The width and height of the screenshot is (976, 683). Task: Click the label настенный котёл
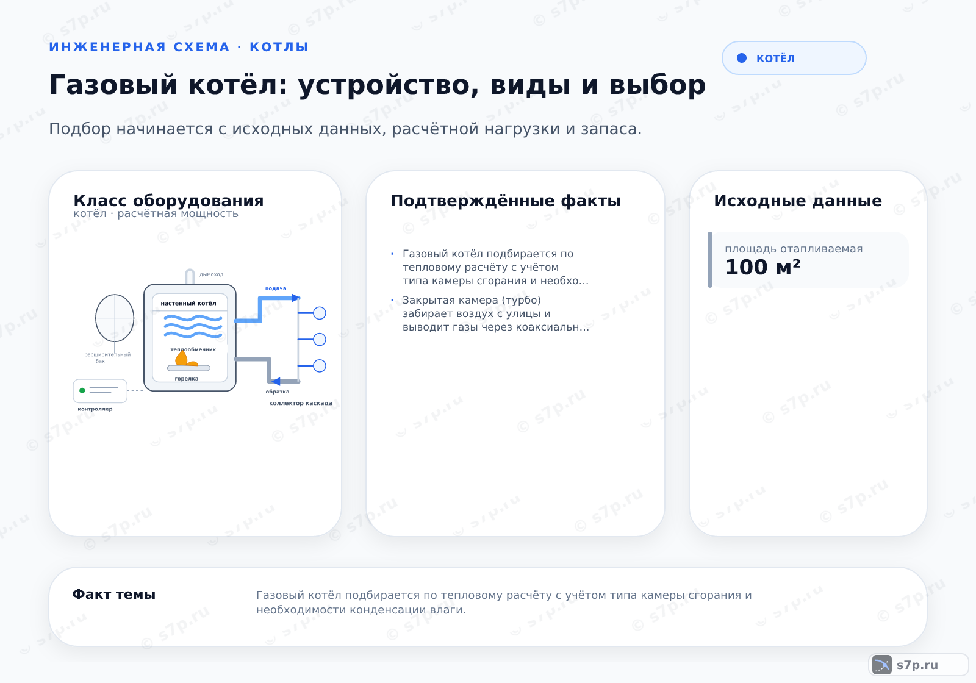188,303
